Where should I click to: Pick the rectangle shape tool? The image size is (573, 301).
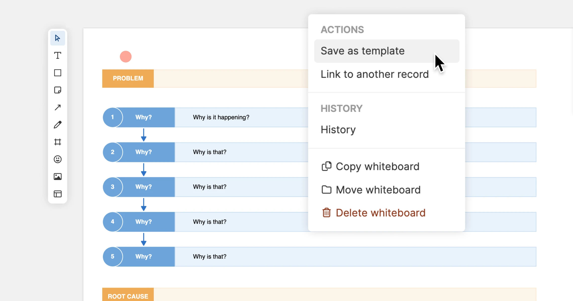pyautogui.click(x=58, y=73)
